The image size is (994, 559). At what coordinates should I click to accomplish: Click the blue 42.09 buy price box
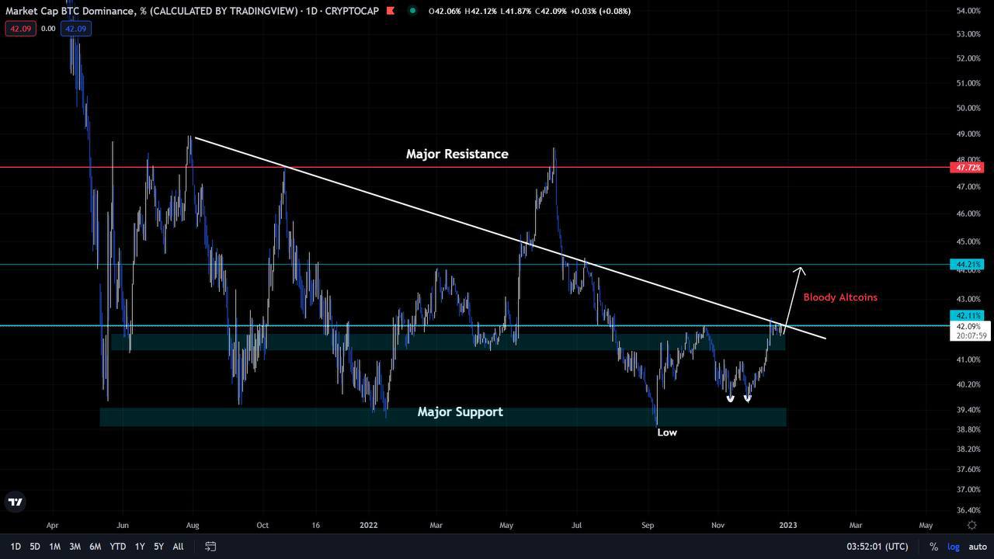coord(76,29)
